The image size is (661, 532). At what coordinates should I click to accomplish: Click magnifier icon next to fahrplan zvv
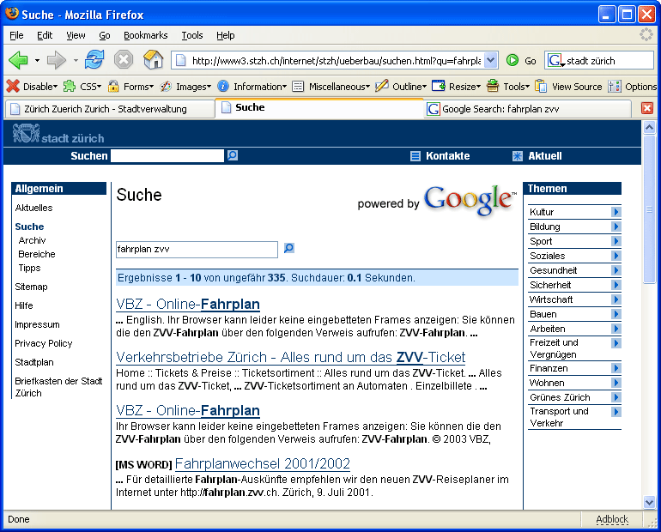click(x=289, y=249)
